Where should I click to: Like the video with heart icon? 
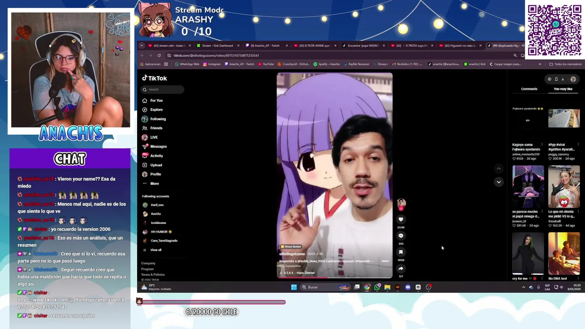click(x=401, y=219)
